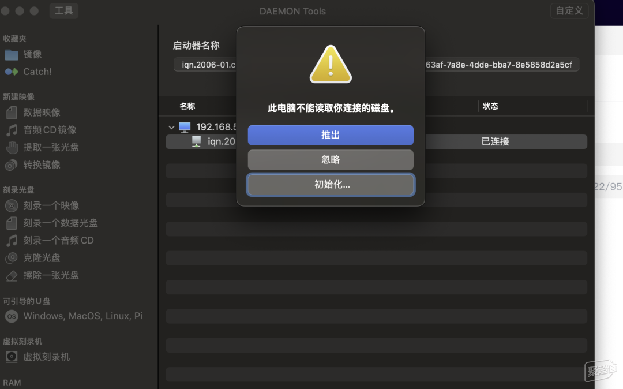Click the RAM section header
The height and width of the screenshot is (389, 623).
pyautogui.click(x=12, y=383)
